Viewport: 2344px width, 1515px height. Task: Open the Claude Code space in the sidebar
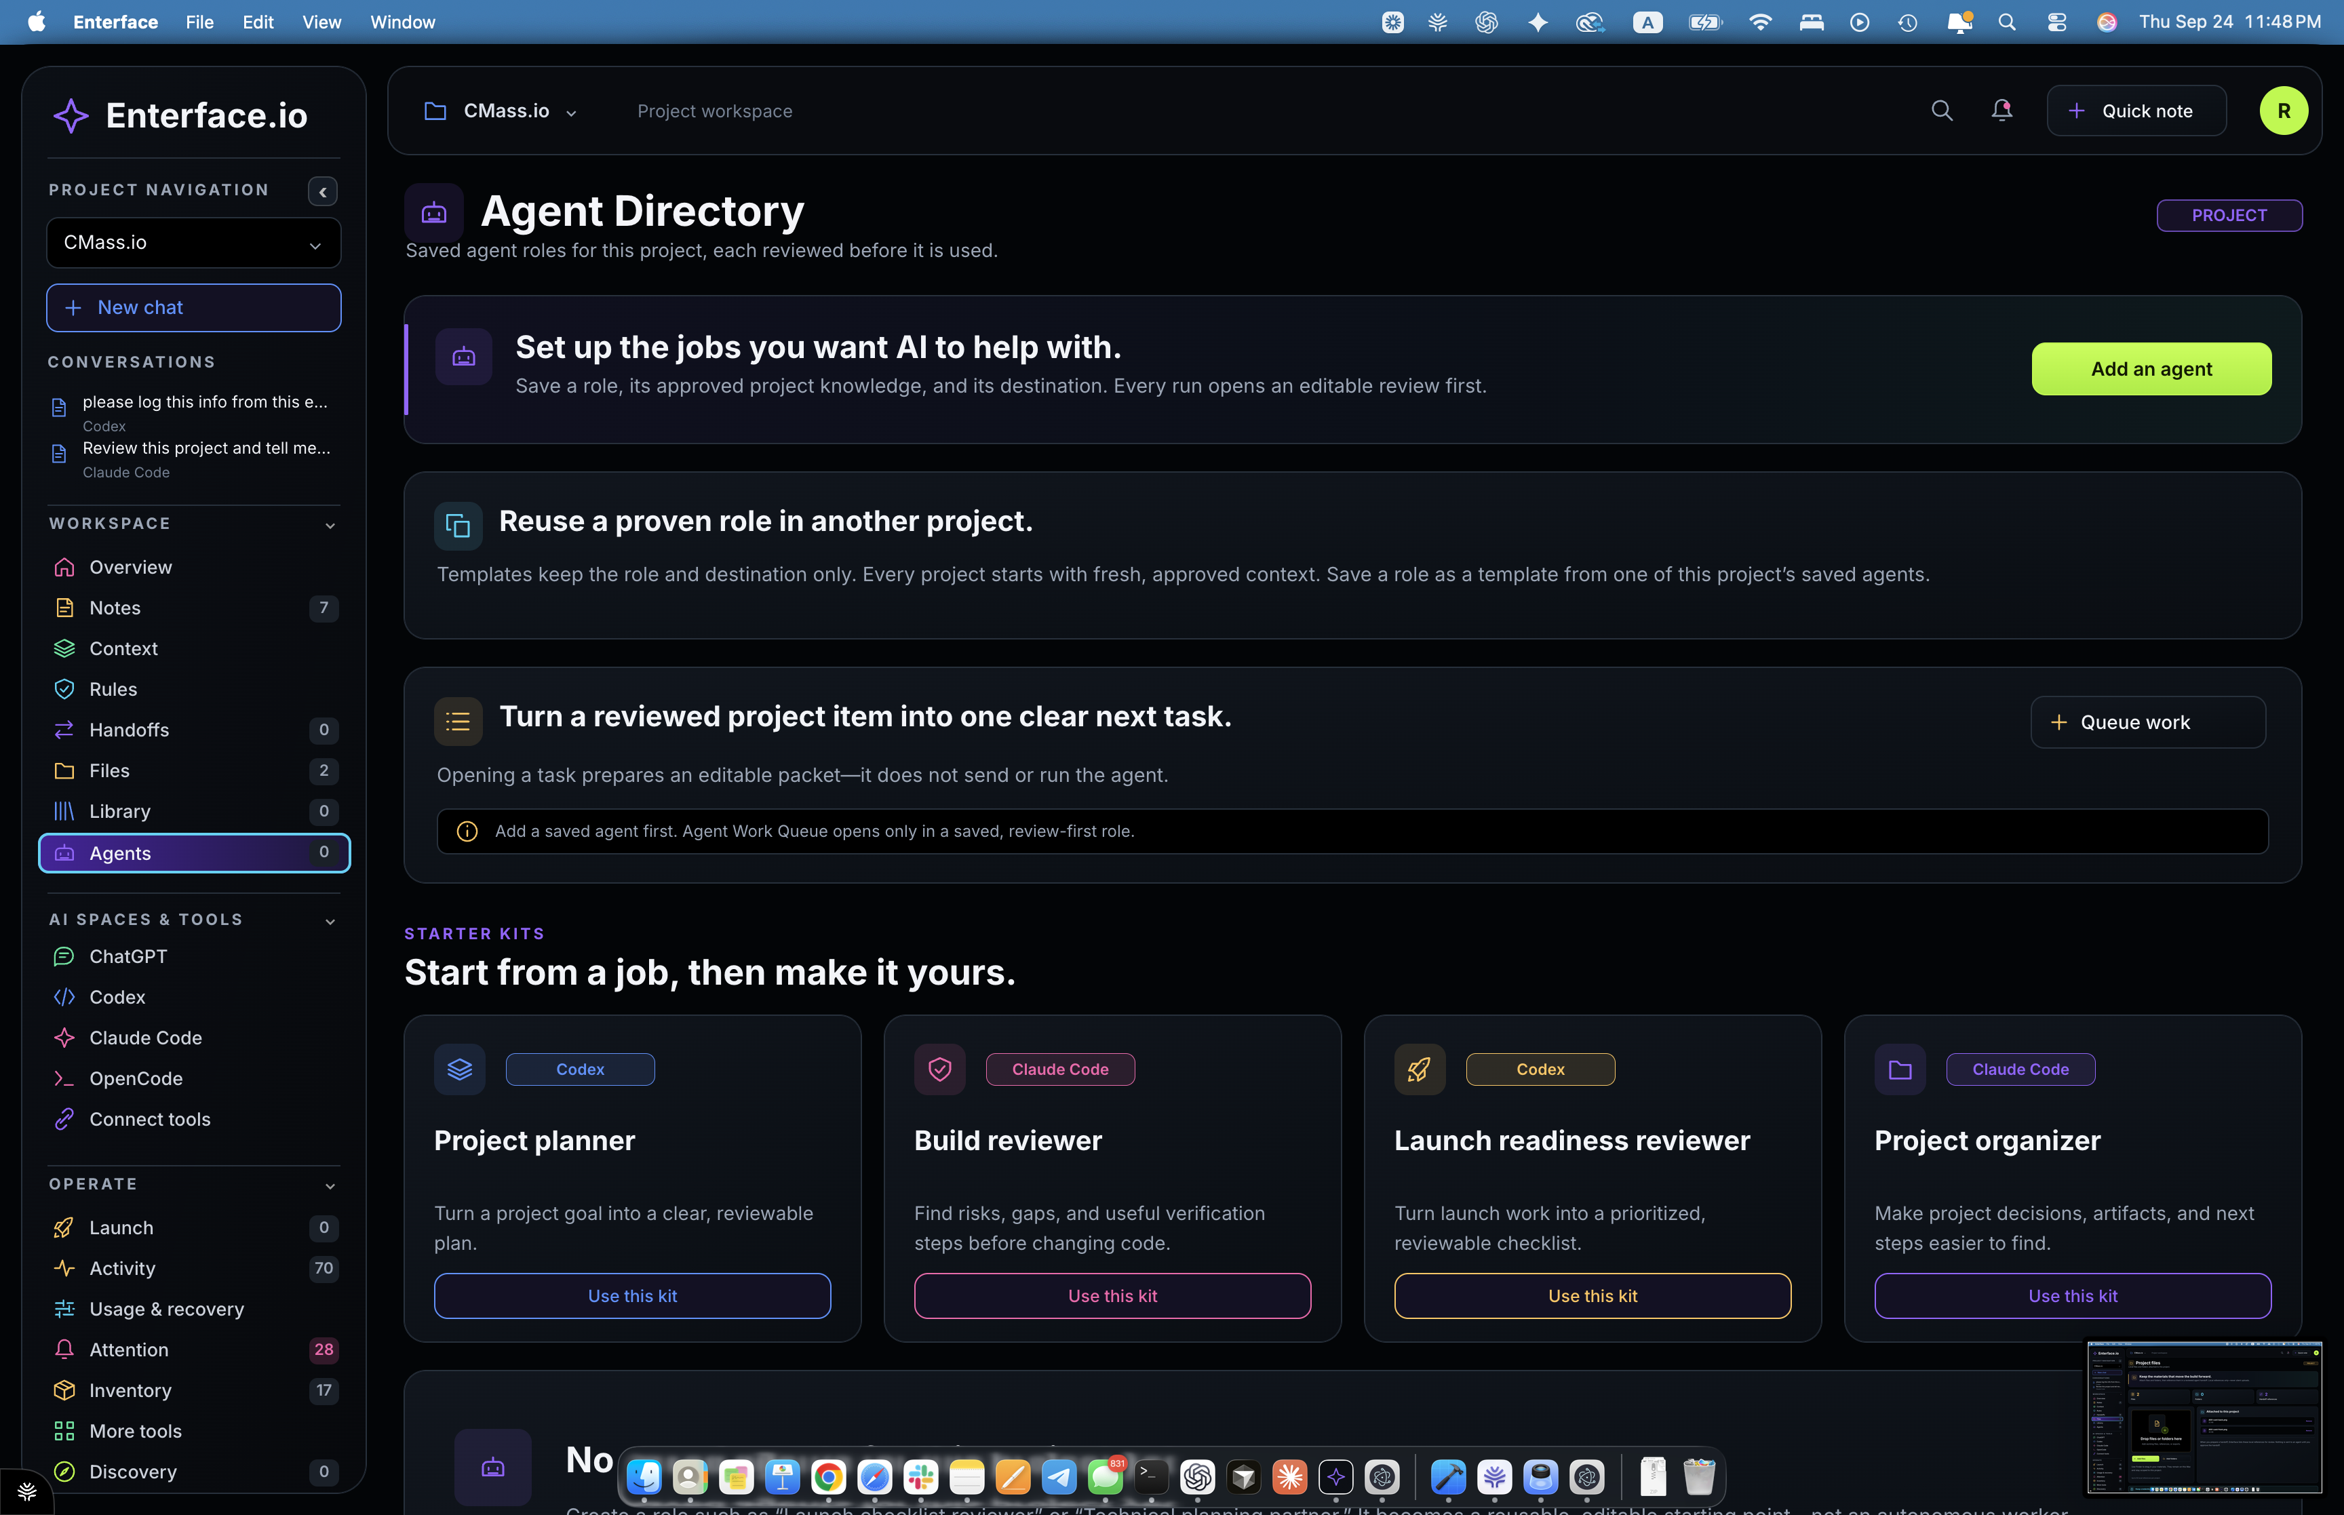point(193,1038)
